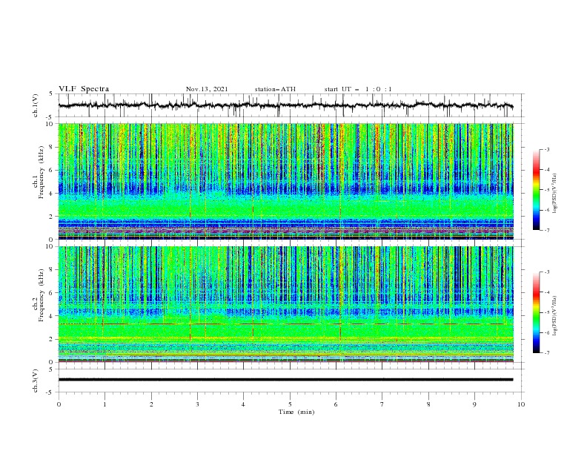Click the "Time (min)" axis label

coord(296,412)
